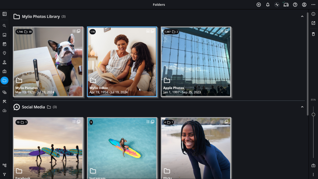Click the vertical scrollbar of folders view
The image size is (318, 179).
point(308,64)
